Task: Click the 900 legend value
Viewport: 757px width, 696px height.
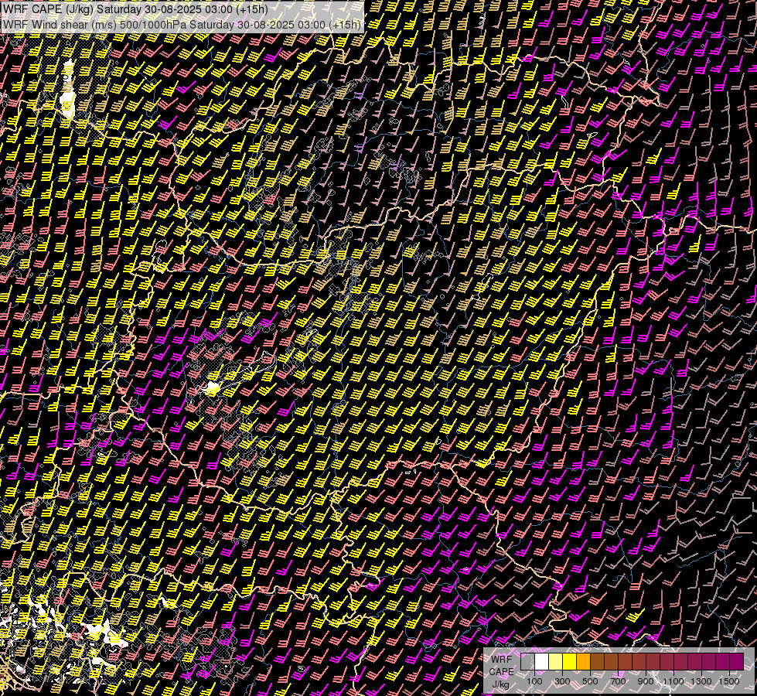Action: (x=646, y=681)
